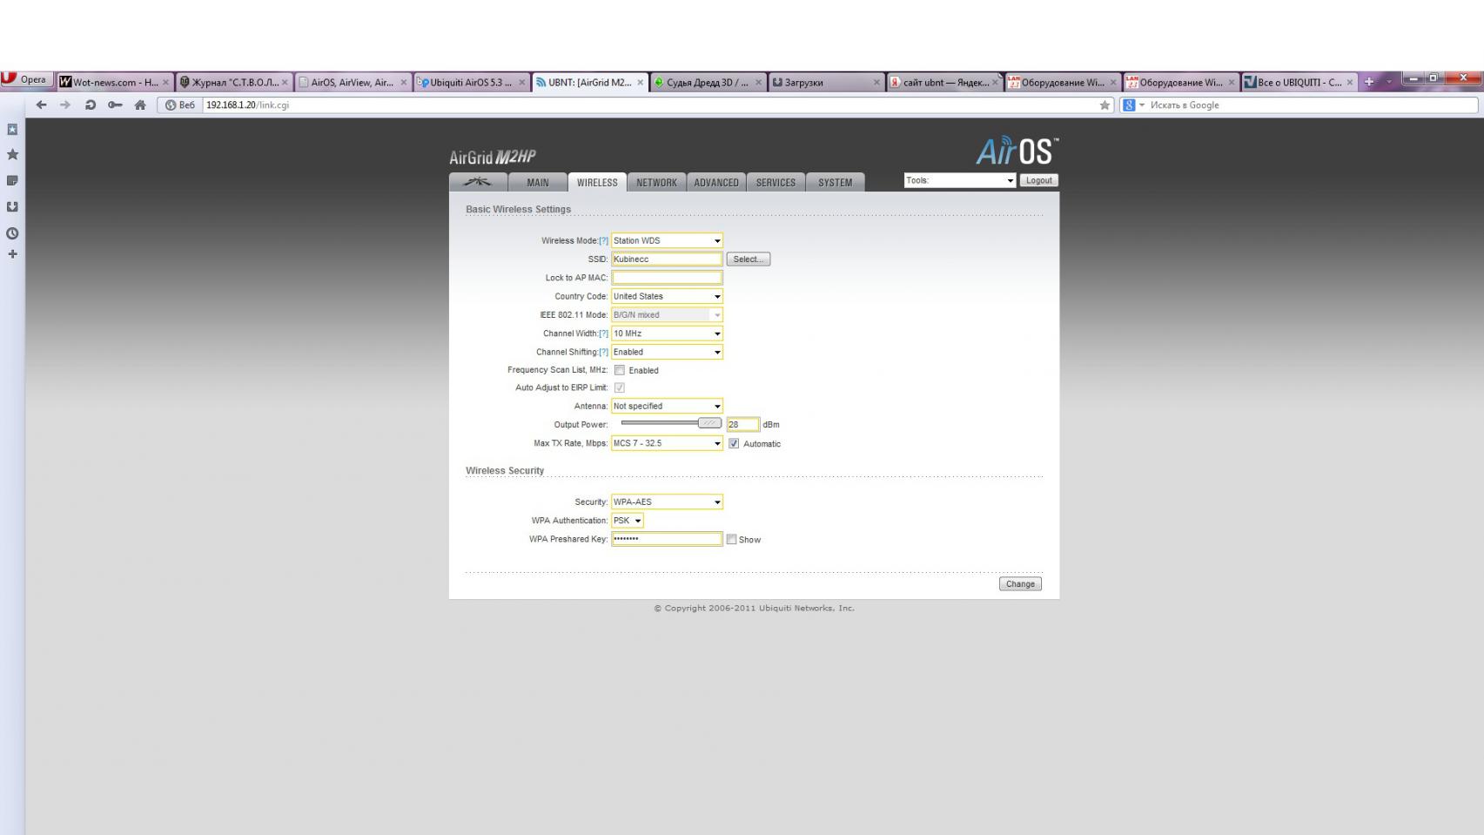Open the Opera menu button
The height and width of the screenshot is (835, 1484).
[x=25, y=79]
